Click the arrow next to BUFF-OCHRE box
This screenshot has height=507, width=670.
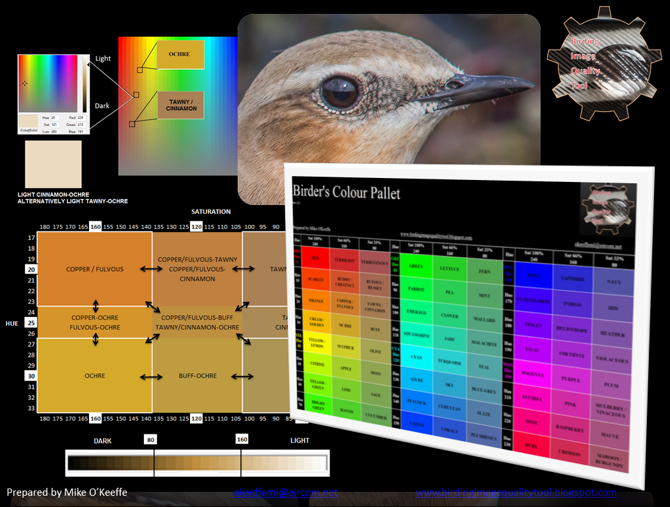pyautogui.click(x=243, y=376)
